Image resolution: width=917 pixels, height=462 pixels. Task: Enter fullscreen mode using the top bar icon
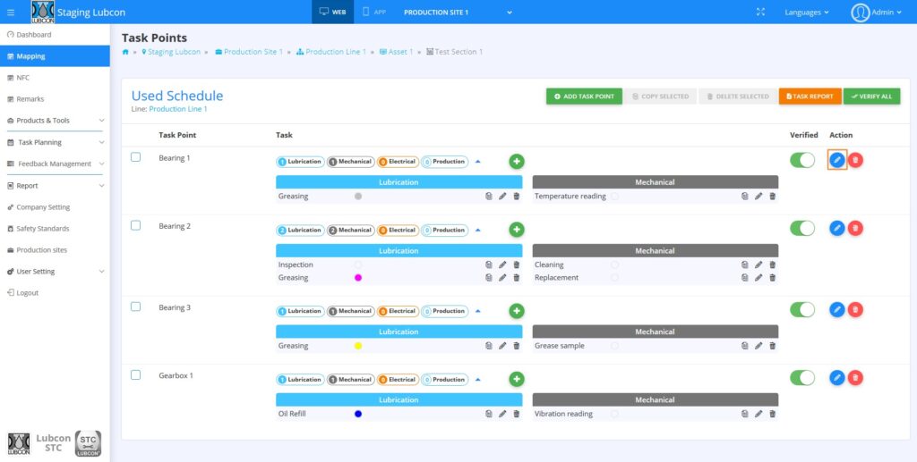click(761, 13)
